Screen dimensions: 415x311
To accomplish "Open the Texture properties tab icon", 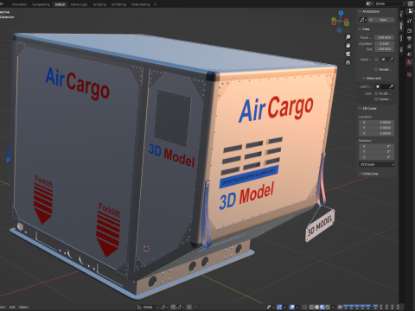I will coord(409,74).
